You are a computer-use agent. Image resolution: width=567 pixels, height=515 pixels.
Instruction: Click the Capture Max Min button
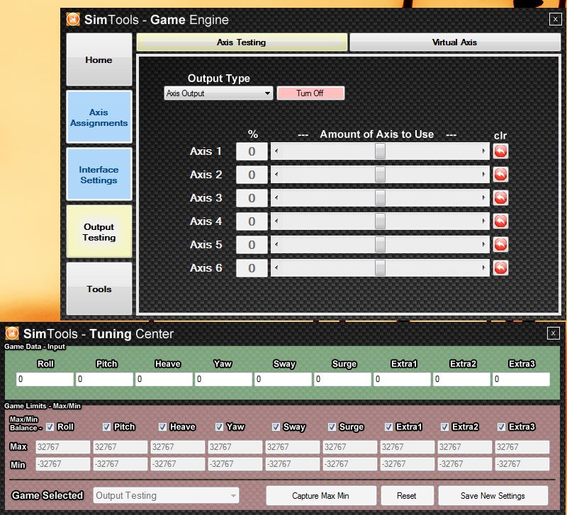(x=320, y=495)
